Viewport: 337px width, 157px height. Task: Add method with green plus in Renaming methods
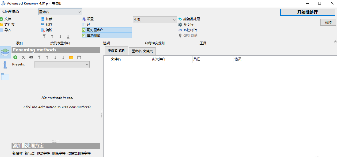(15, 57)
